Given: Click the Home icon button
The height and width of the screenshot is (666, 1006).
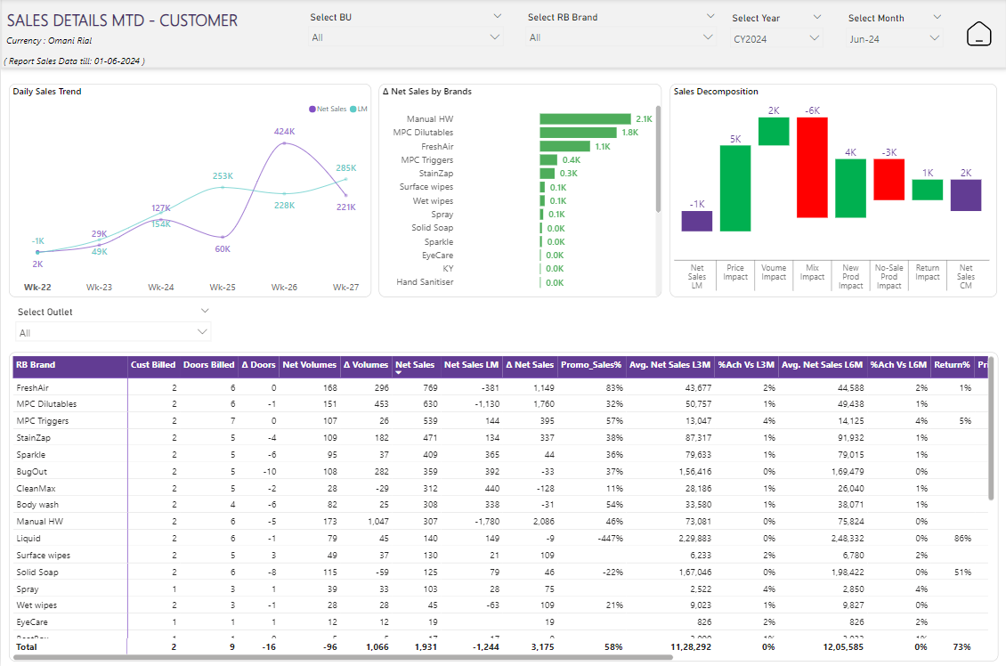Looking at the screenshot, I should click(x=978, y=34).
